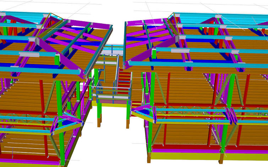This screenshot has height=167, width=268.
Task: Select the red staircase between the two structures
Action: click(125, 82)
